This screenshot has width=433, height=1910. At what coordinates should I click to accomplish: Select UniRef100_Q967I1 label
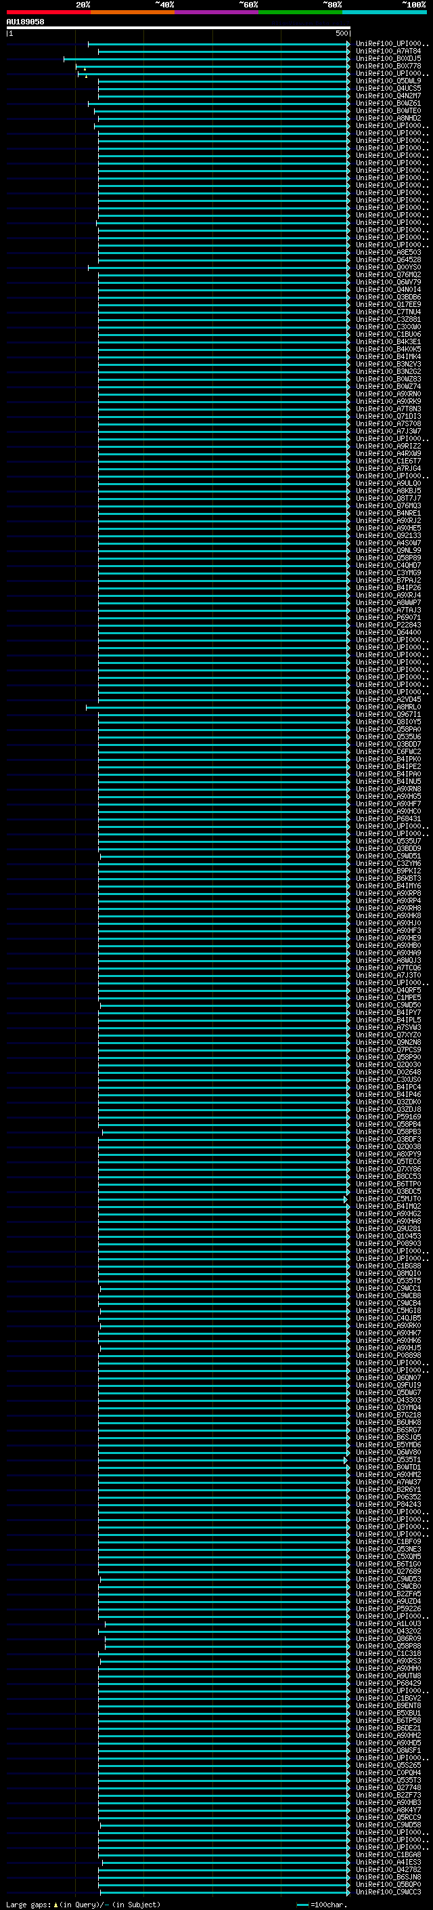click(388, 714)
